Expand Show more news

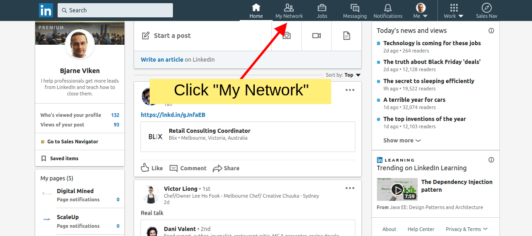coord(402,140)
